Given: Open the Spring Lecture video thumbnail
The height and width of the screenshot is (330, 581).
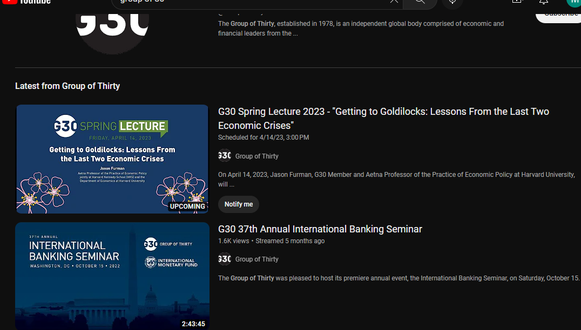Looking at the screenshot, I should tap(112, 159).
